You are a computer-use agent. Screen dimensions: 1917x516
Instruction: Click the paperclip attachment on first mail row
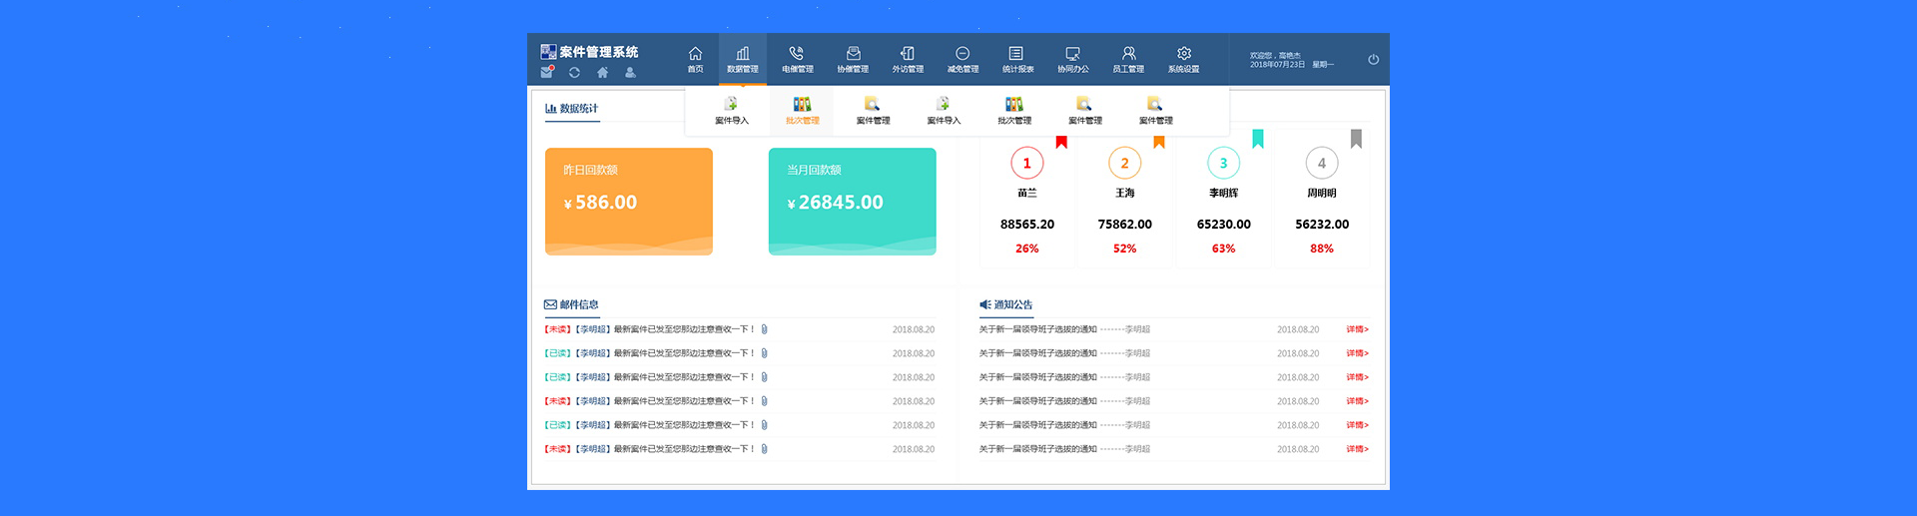click(x=764, y=329)
